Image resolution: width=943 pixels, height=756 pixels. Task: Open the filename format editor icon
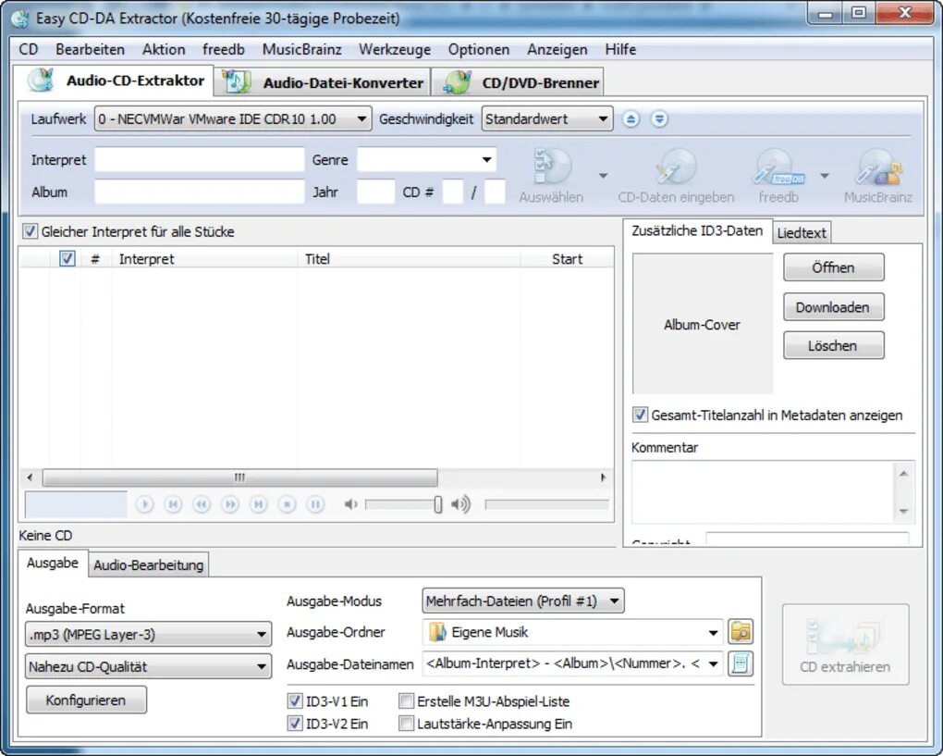(741, 663)
